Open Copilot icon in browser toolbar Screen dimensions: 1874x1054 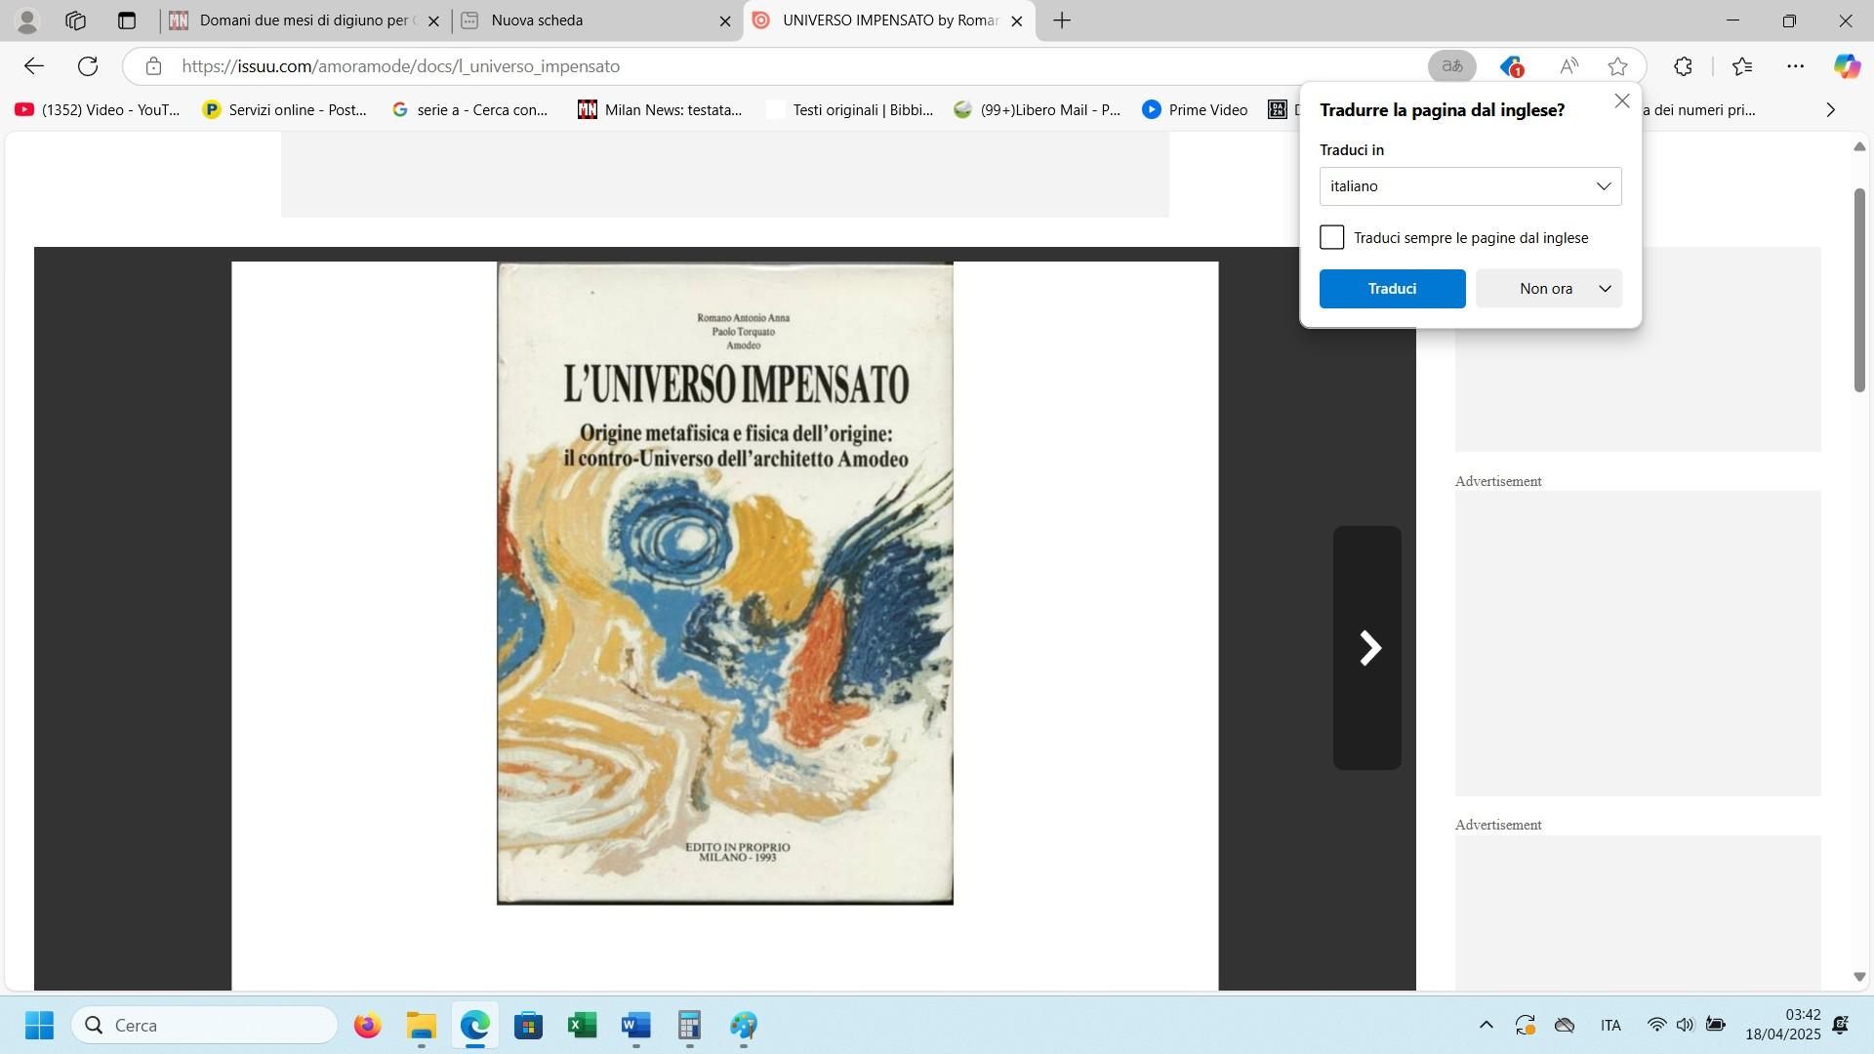(x=1846, y=66)
